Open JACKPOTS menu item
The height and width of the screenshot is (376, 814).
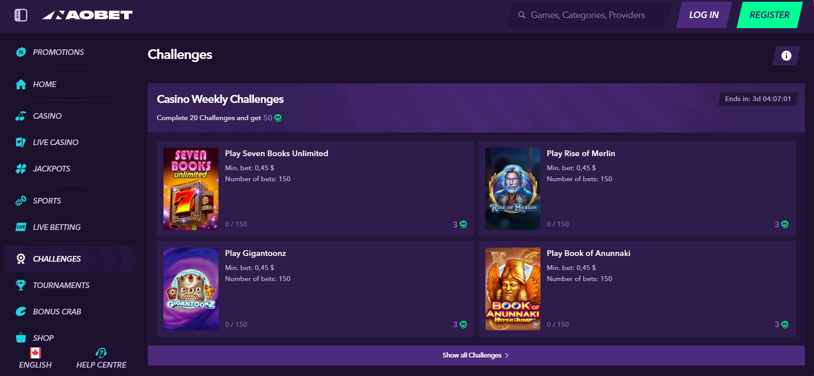point(52,169)
